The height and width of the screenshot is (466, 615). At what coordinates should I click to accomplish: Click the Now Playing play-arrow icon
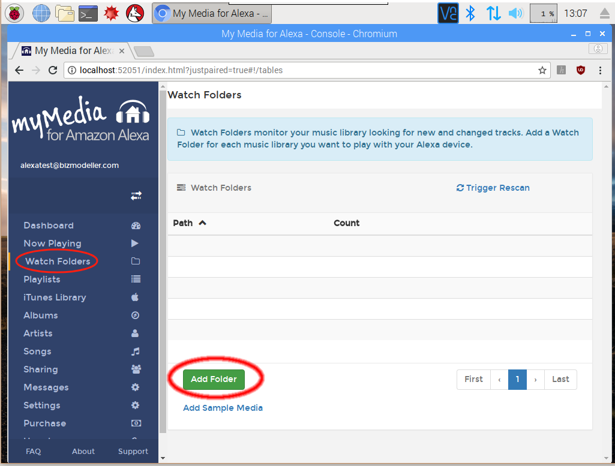(x=135, y=243)
